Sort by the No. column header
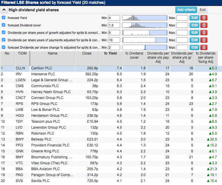The image size is (222, 185). coord(7,58)
